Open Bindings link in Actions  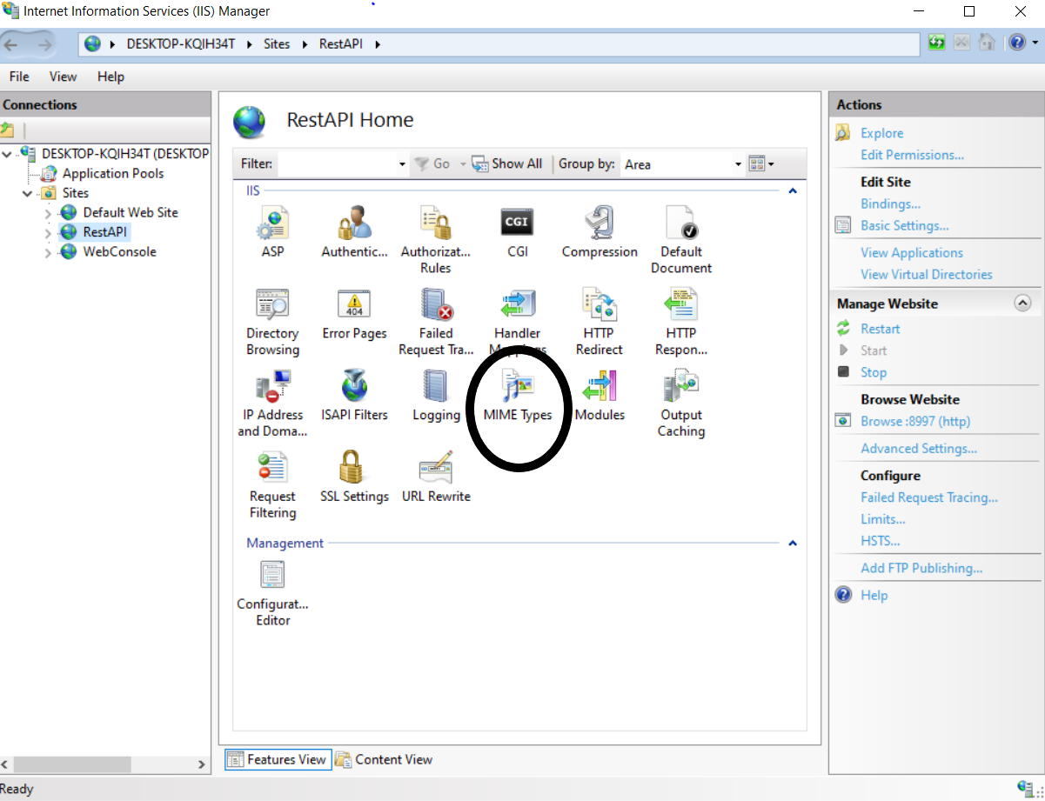coord(890,204)
